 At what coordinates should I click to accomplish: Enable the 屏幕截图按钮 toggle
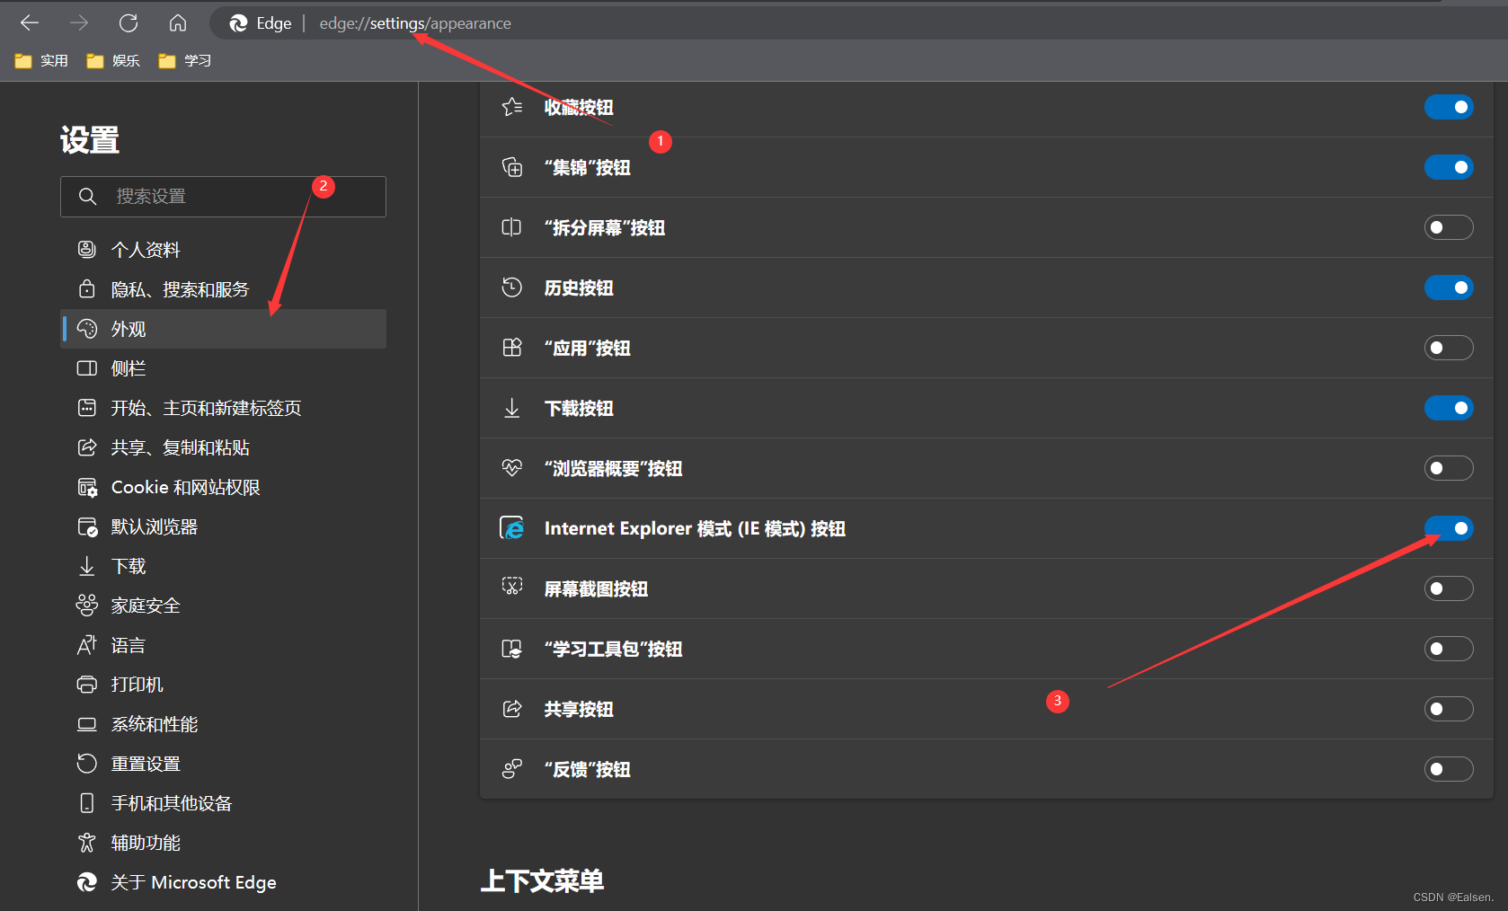click(1449, 588)
